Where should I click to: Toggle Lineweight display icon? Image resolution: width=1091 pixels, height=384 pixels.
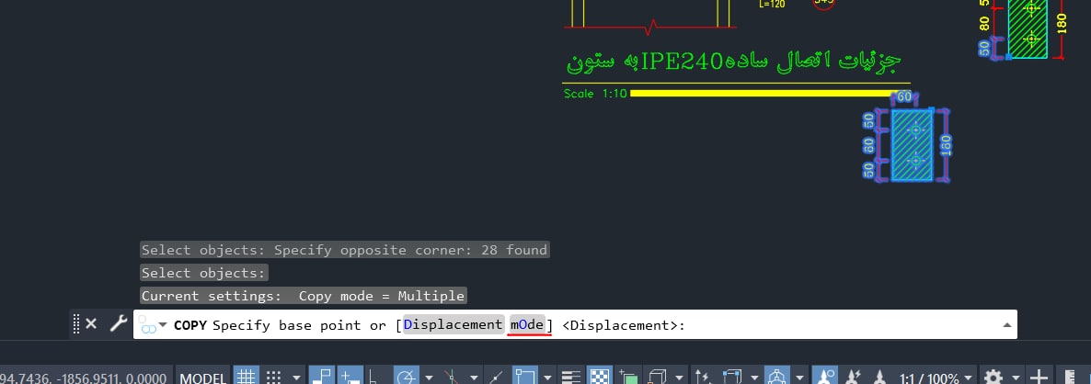[x=570, y=377]
